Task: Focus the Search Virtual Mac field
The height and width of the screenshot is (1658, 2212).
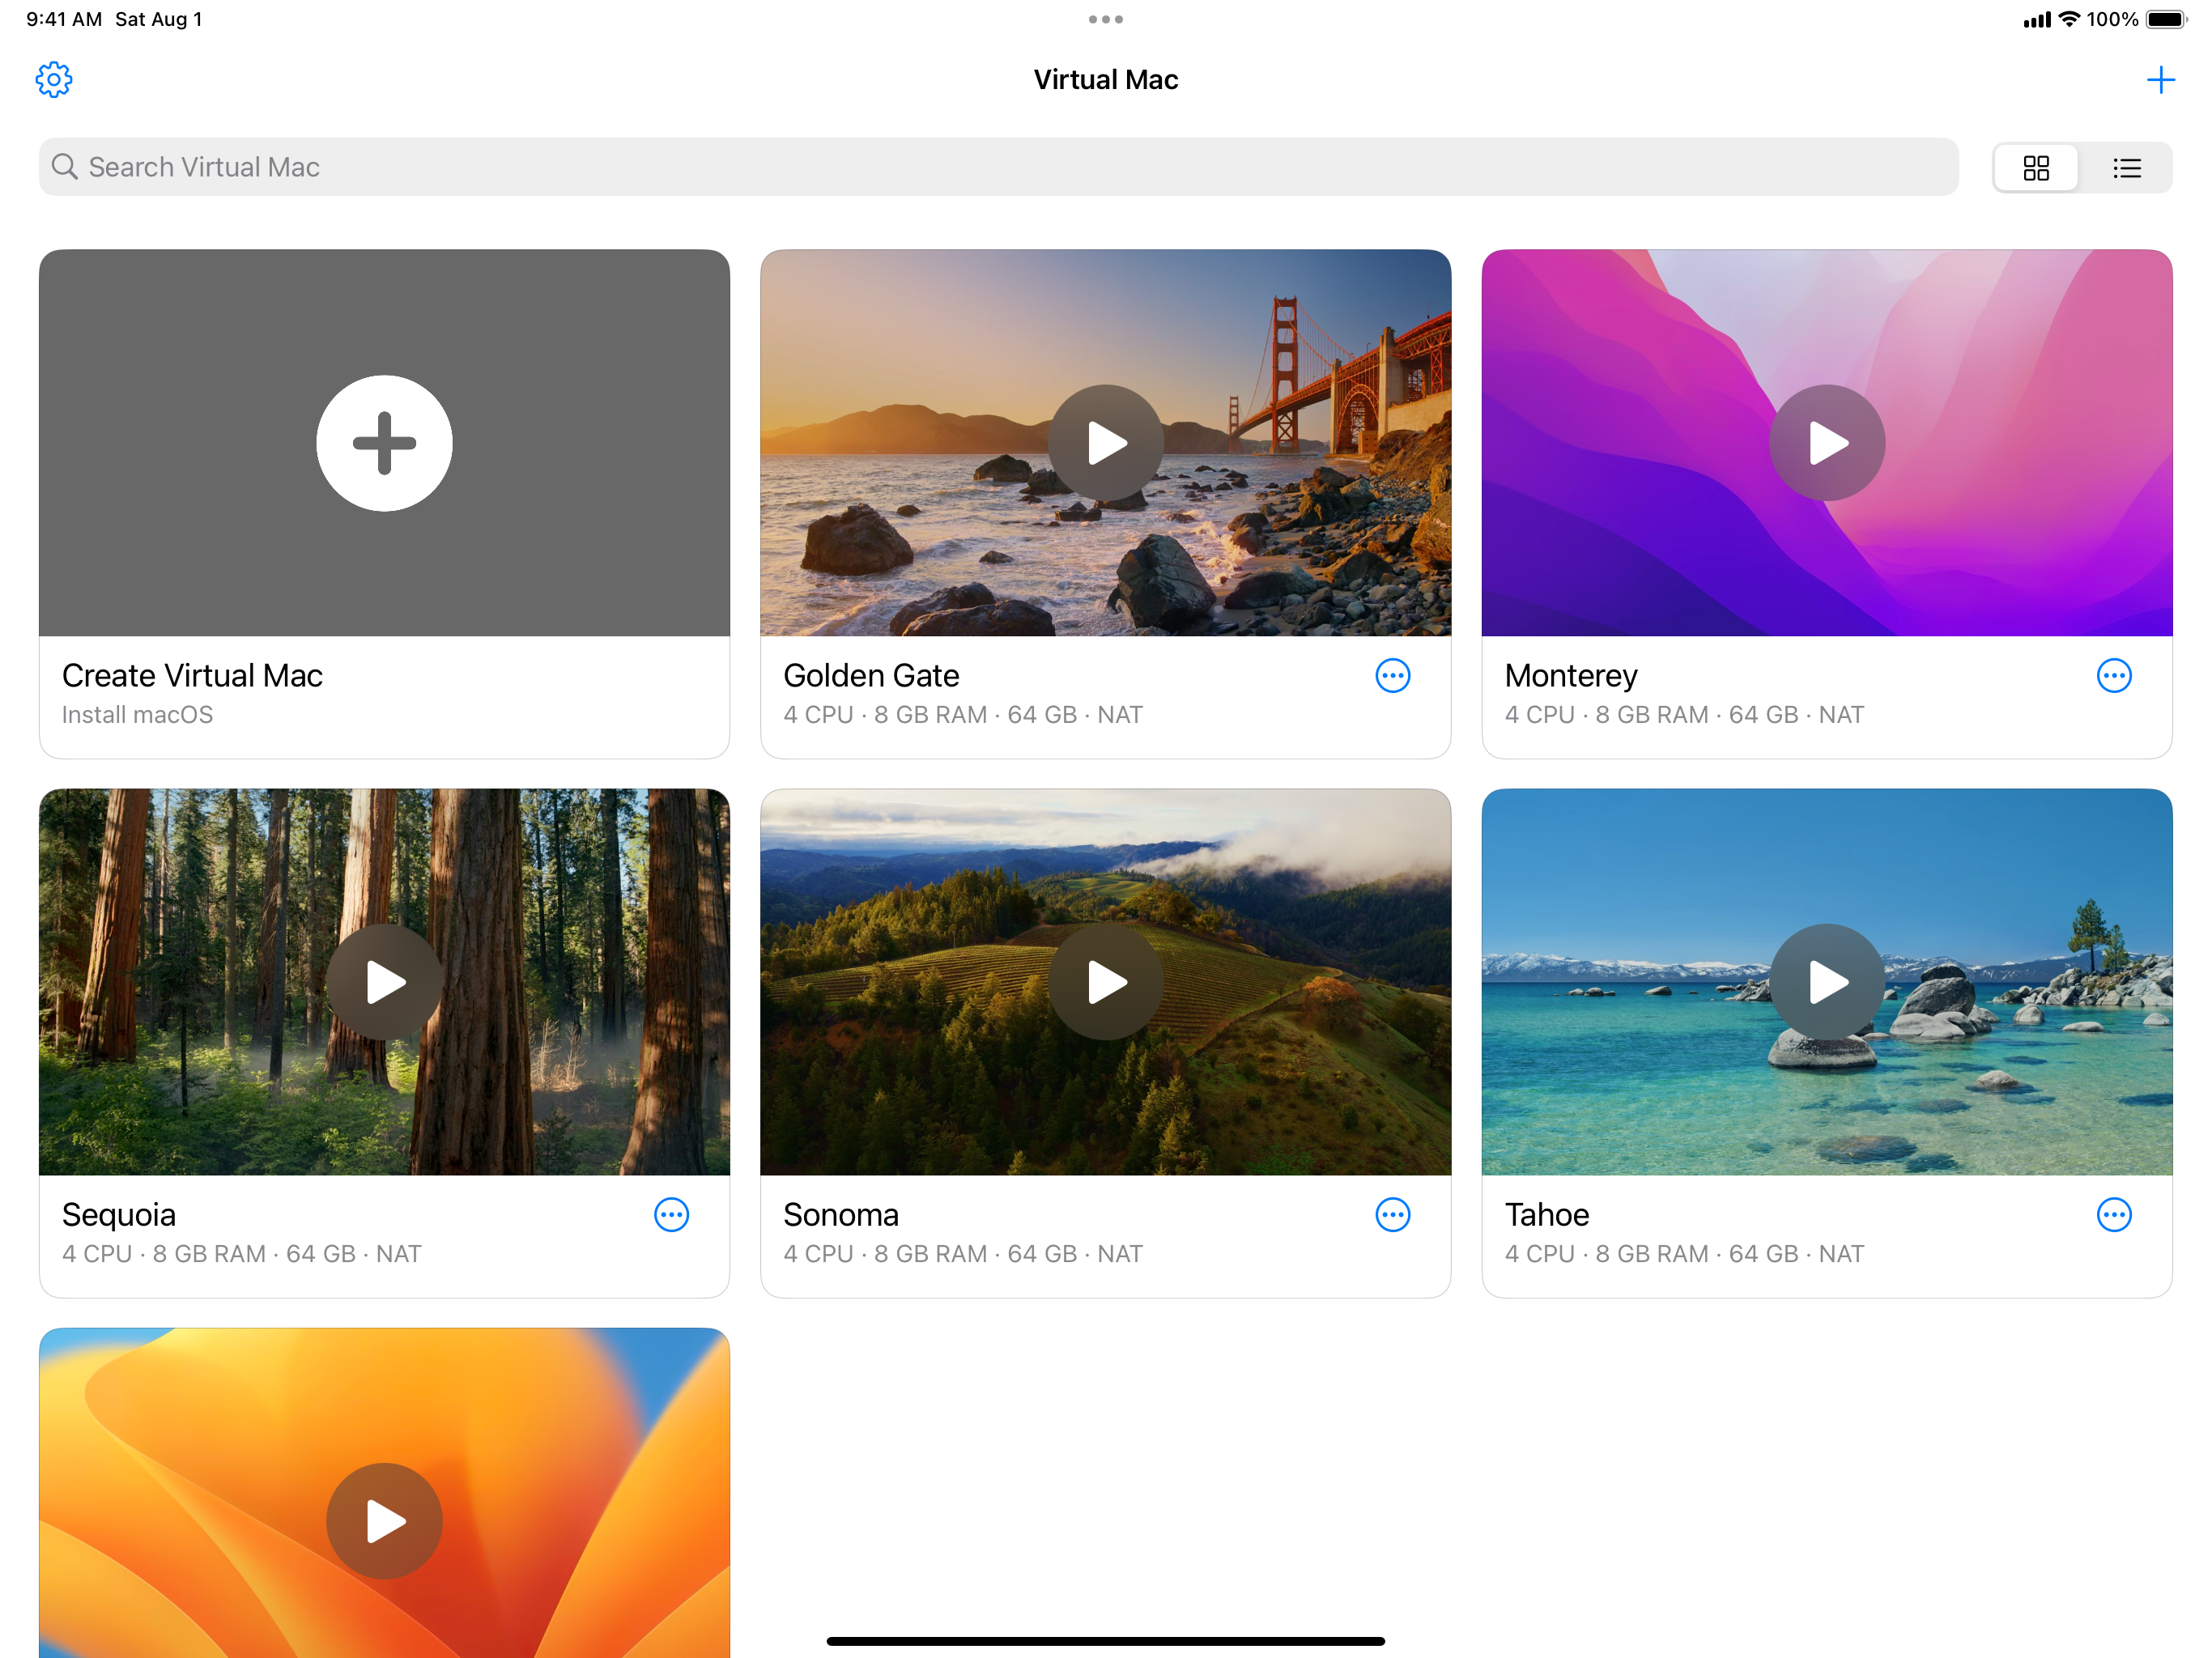Action: (x=998, y=167)
